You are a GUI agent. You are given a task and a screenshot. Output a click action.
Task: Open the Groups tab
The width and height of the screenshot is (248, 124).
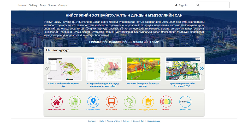click(63, 5)
